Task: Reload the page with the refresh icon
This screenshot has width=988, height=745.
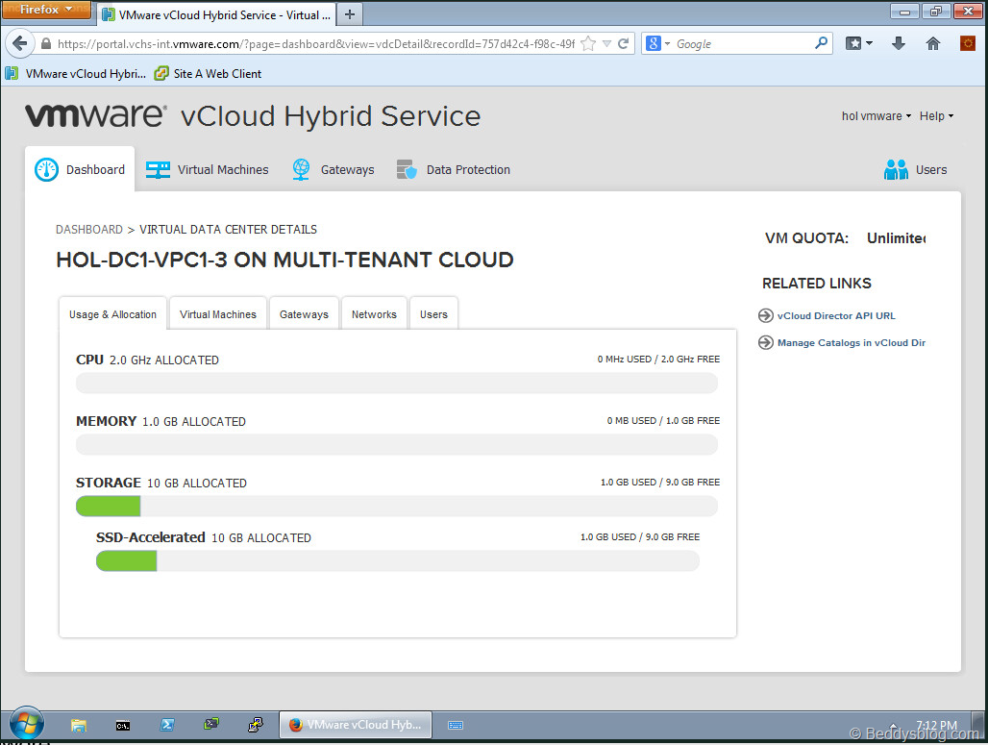Action: click(x=623, y=43)
